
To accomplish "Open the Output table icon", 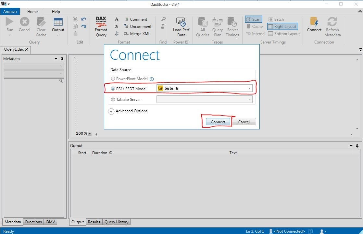I will pos(58,22).
